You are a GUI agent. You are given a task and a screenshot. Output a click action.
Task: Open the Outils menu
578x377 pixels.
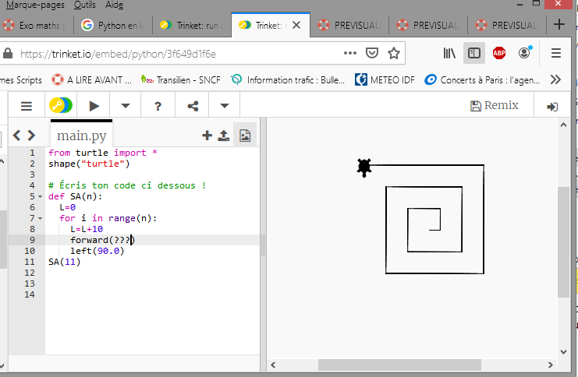84,5
